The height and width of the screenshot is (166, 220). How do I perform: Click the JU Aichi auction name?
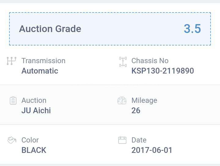coord(36,110)
